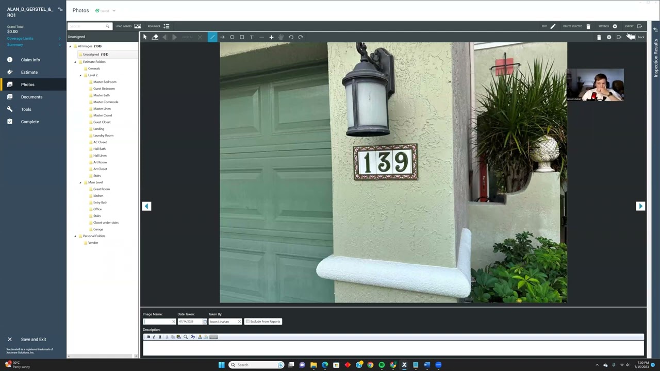The image size is (660, 371).
Task: Click the Image Name input field
Action: click(x=157, y=322)
